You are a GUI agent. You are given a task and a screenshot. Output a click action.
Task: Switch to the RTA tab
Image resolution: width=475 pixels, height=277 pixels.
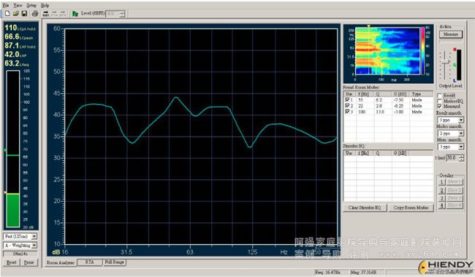89,262
